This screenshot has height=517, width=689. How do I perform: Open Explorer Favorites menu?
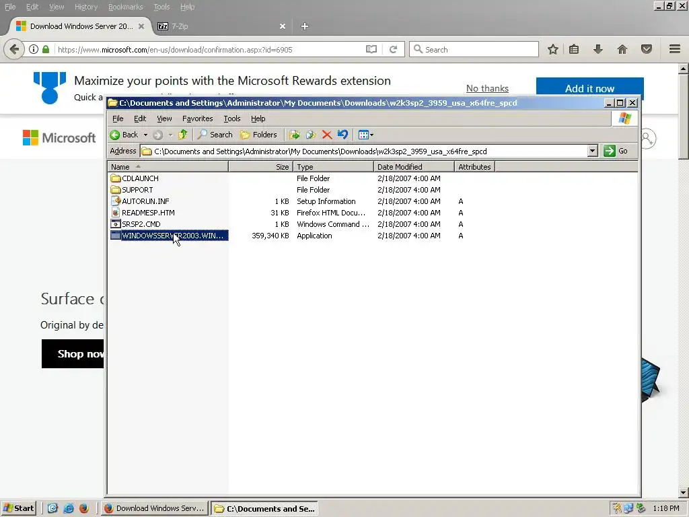pos(197,118)
